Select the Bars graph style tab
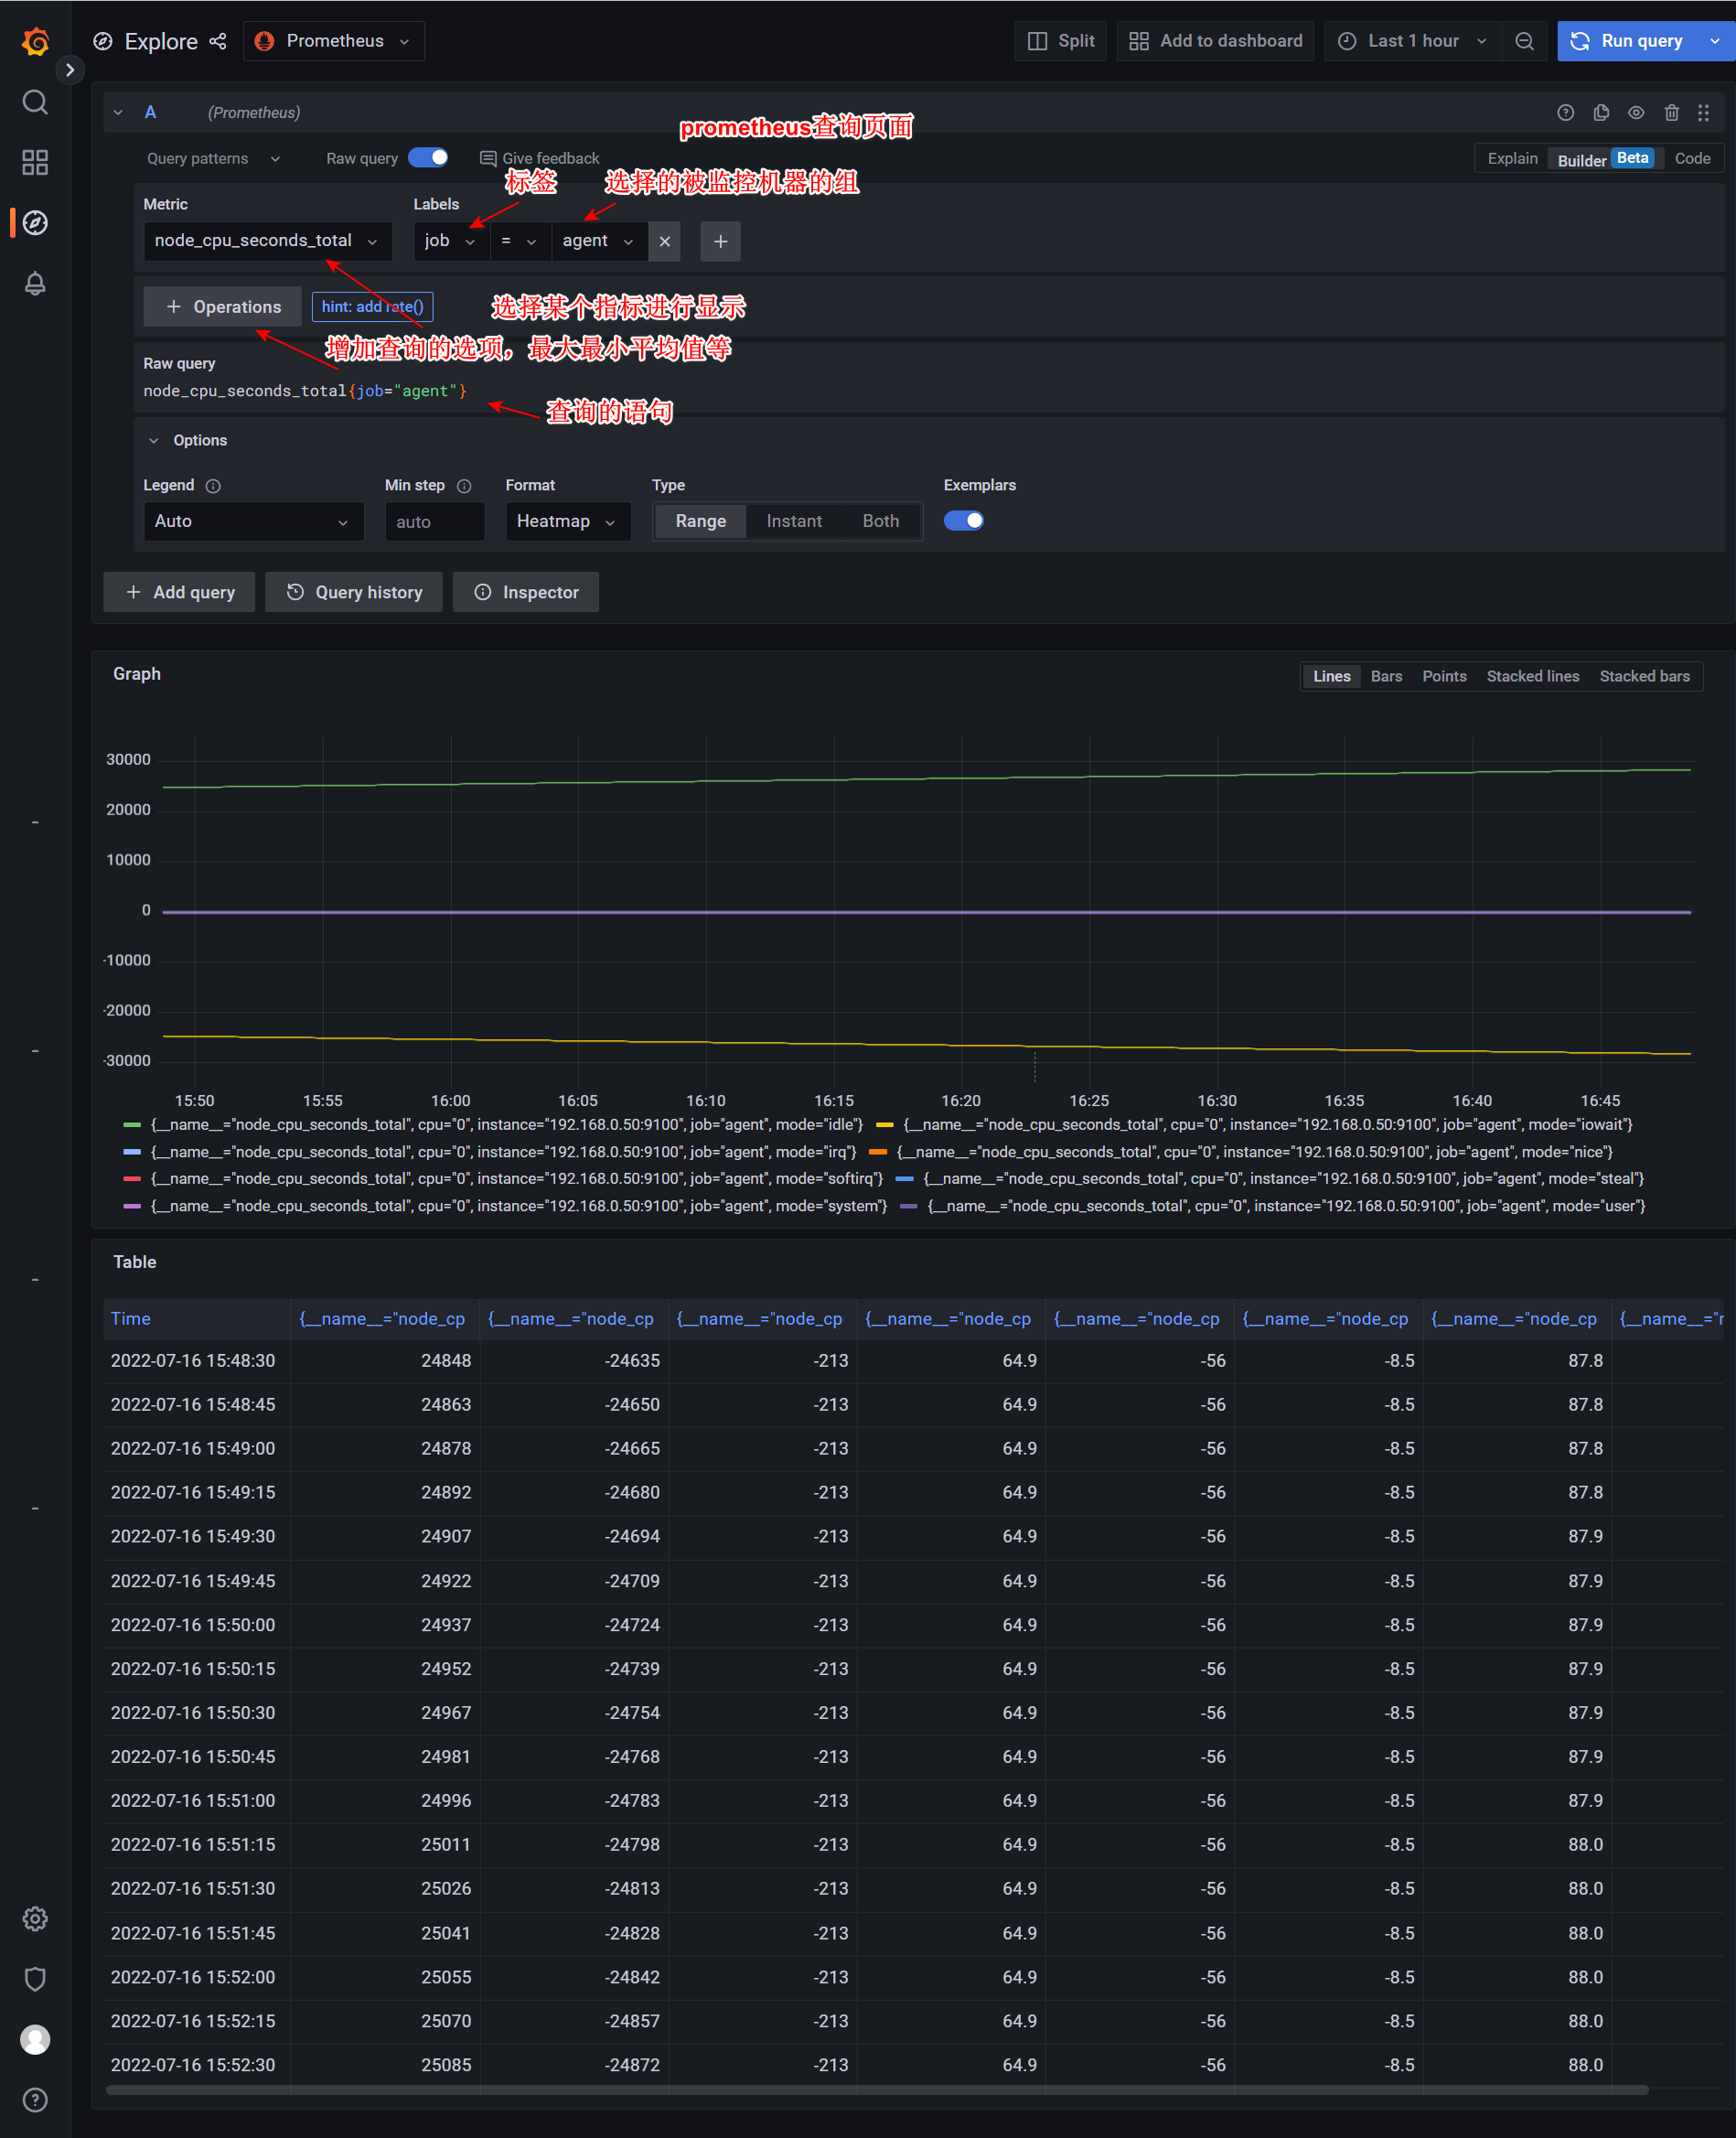The image size is (1736, 2138). [x=1386, y=676]
